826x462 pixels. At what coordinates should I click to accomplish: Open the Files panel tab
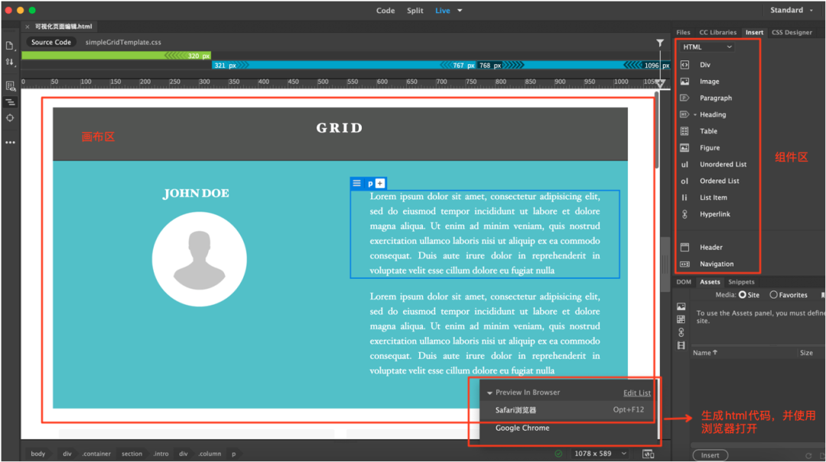click(x=683, y=32)
